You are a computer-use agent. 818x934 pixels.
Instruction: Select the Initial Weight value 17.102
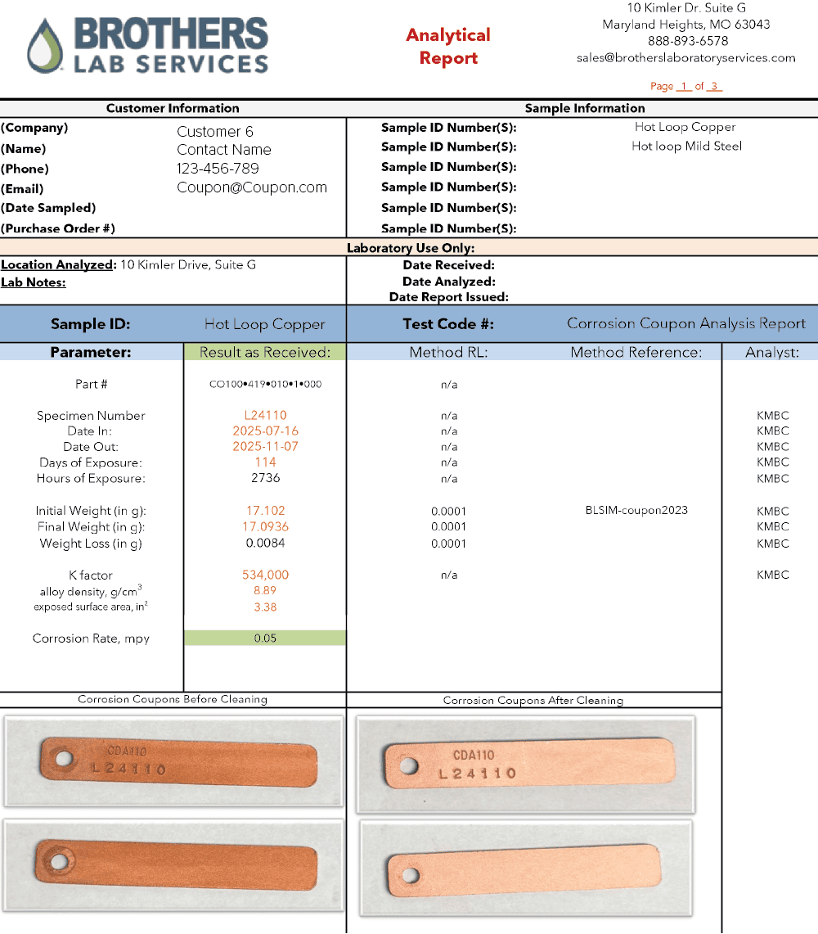pyautogui.click(x=265, y=510)
